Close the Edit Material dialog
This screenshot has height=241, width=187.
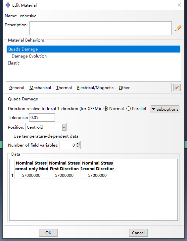coord(179,5)
